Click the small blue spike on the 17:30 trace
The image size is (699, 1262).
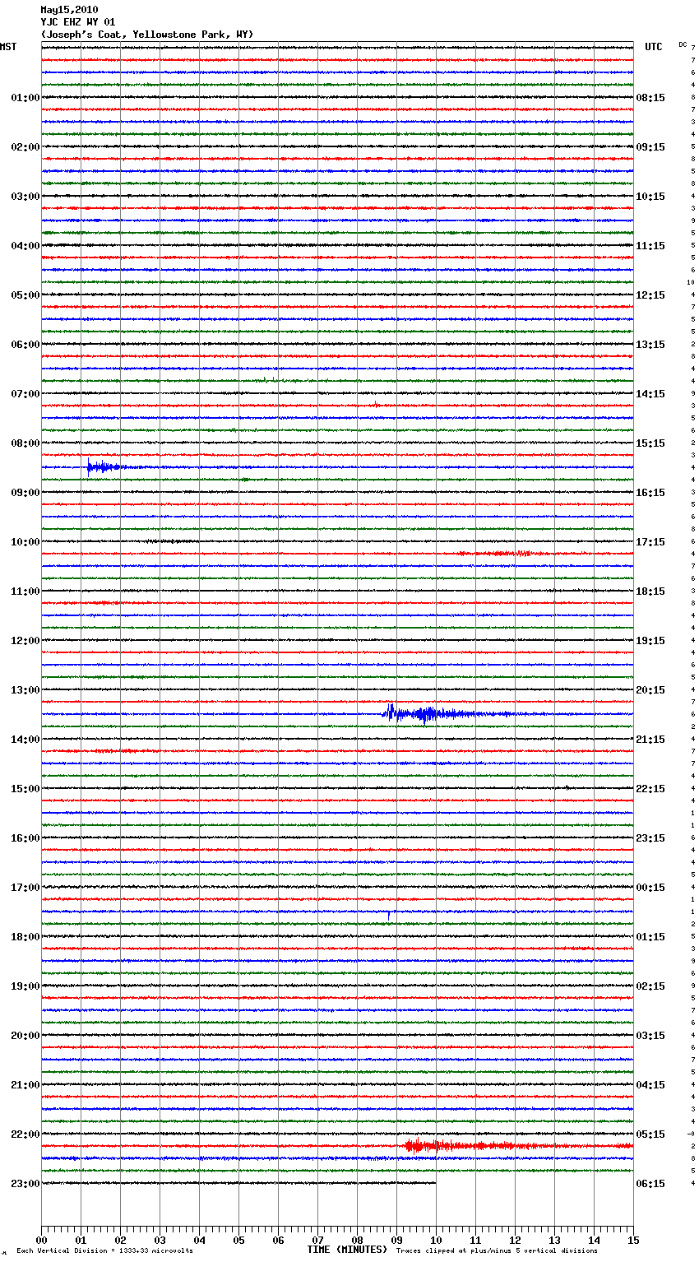(x=388, y=914)
